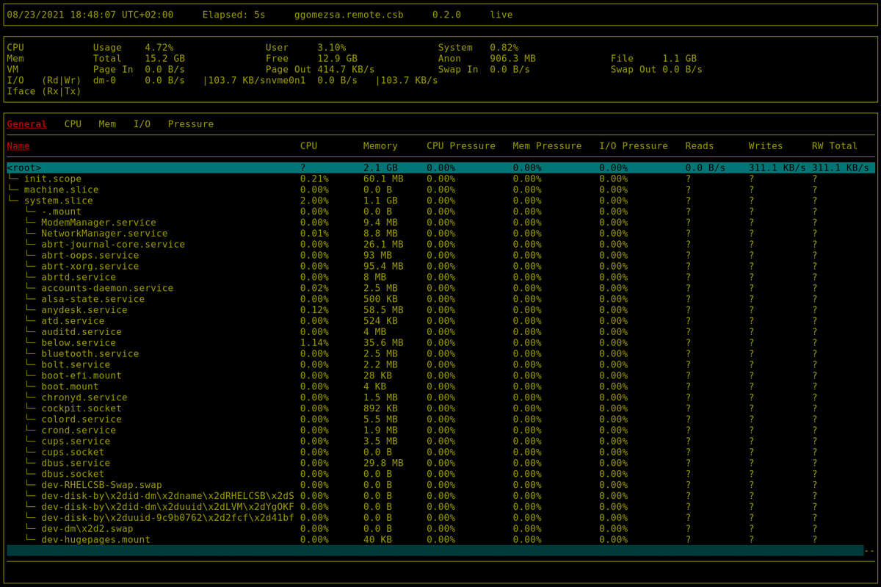Select the init.scope row
The width and height of the screenshot is (881, 587).
(440, 179)
